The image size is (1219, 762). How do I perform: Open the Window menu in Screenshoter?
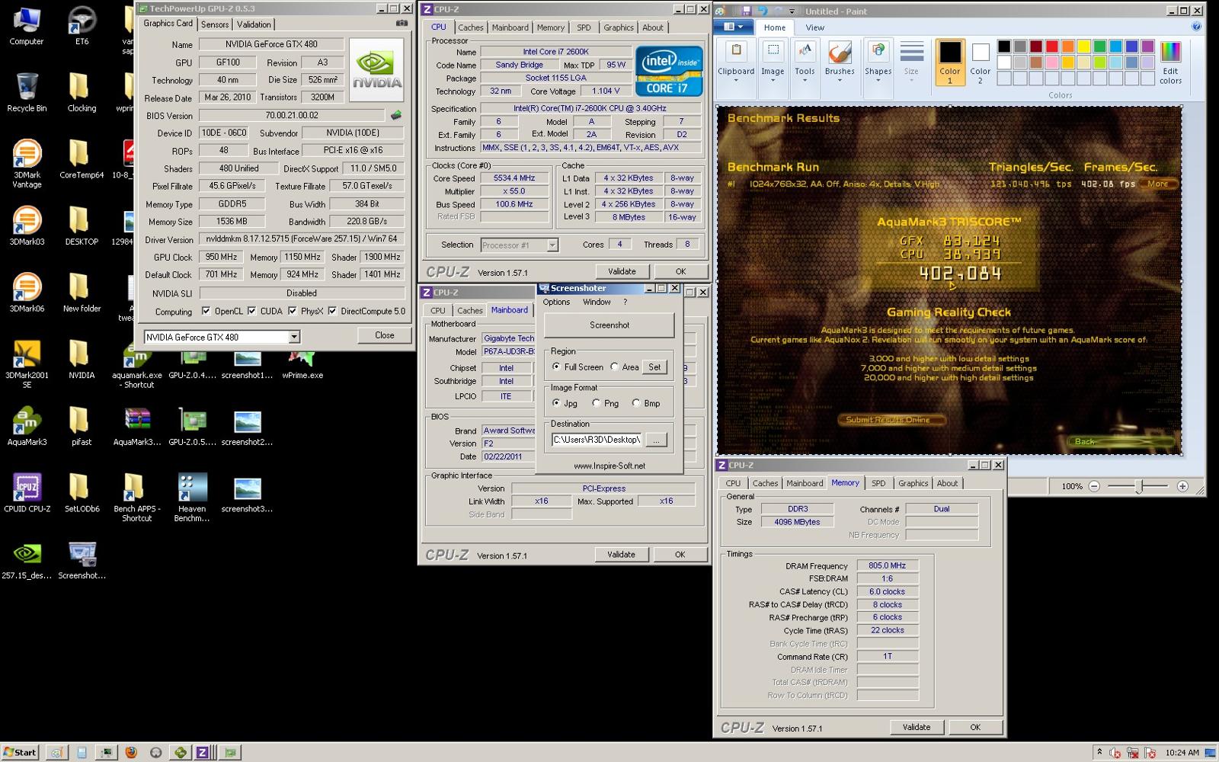coord(597,302)
